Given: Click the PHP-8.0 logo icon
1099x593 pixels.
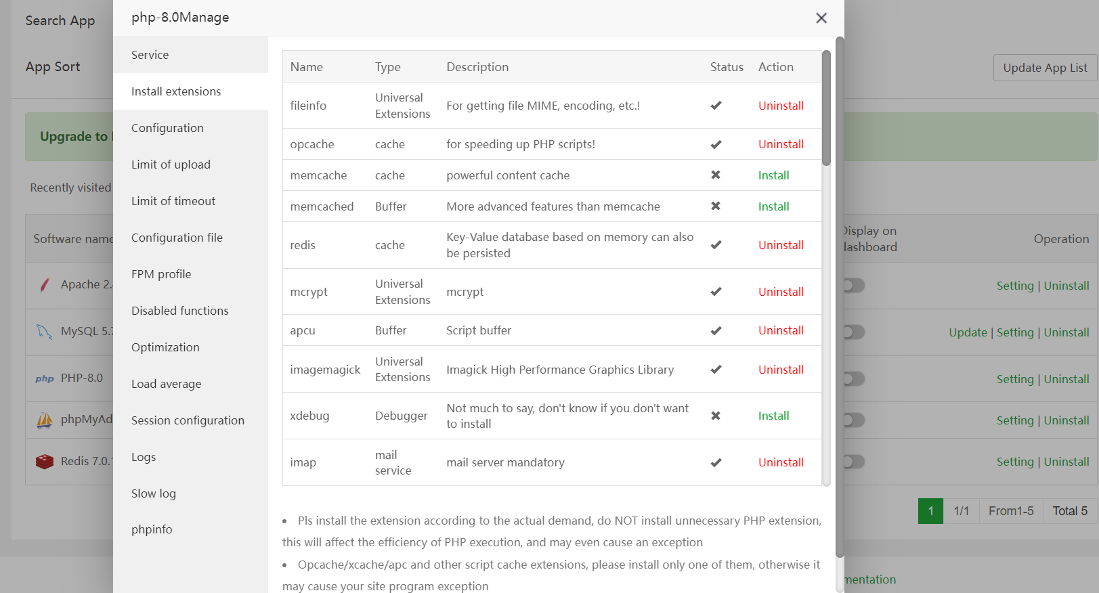Looking at the screenshot, I should click(45, 378).
